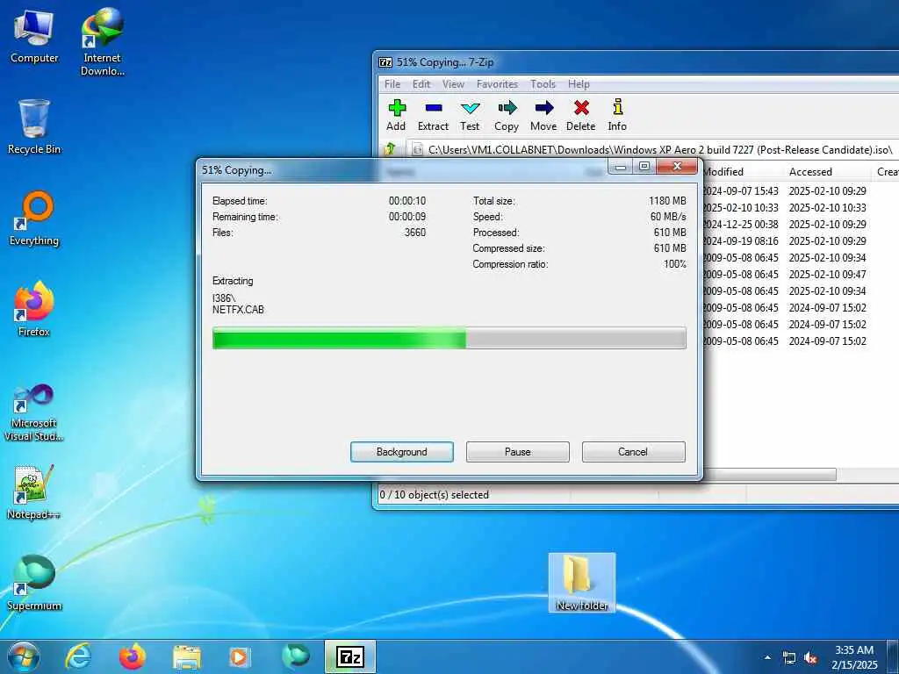
Task: Click the Copy toolbar icon
Action: coord(507,115)
